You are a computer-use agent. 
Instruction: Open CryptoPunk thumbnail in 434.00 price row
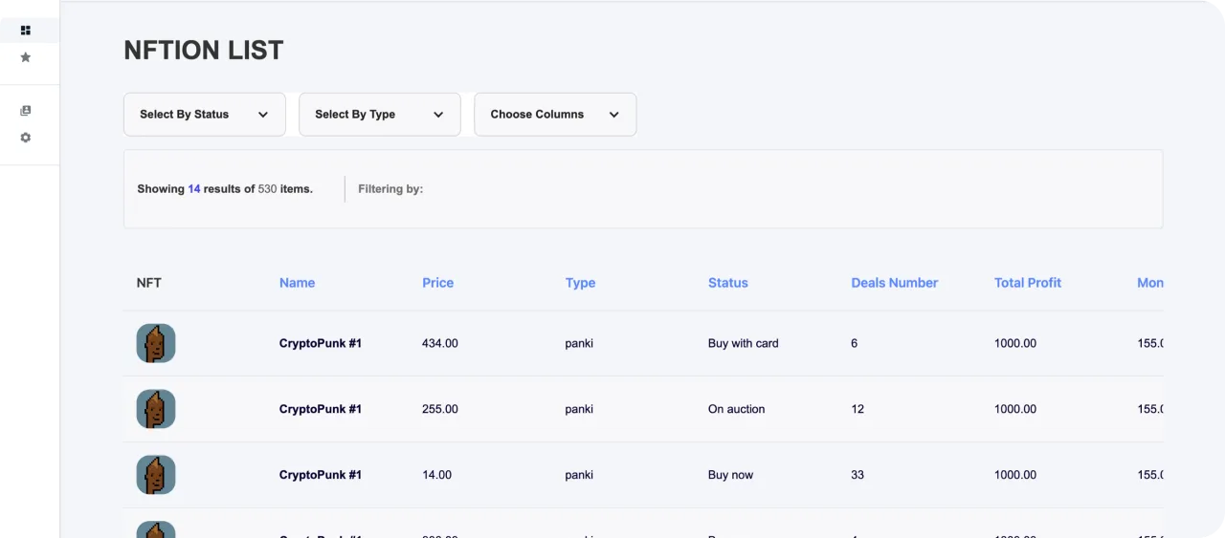(156, 343)
